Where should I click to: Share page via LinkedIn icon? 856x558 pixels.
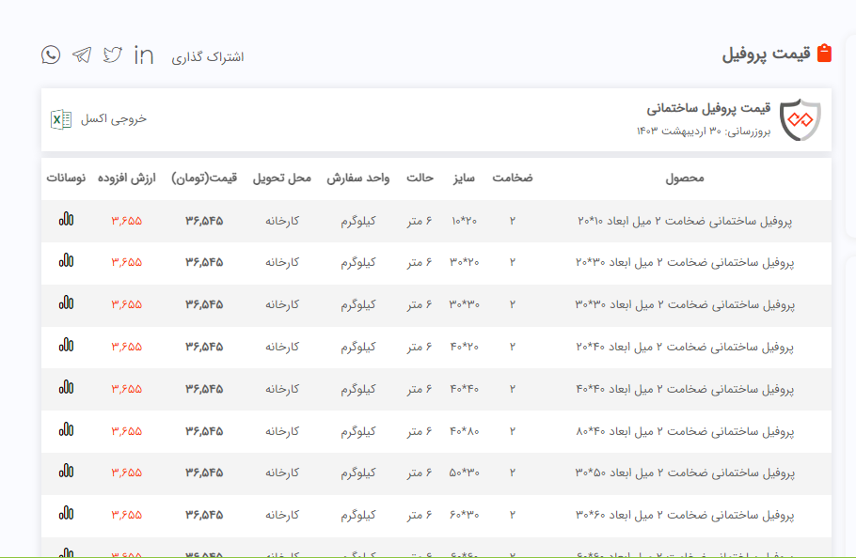pyautogui.click(x=144, y=54)
